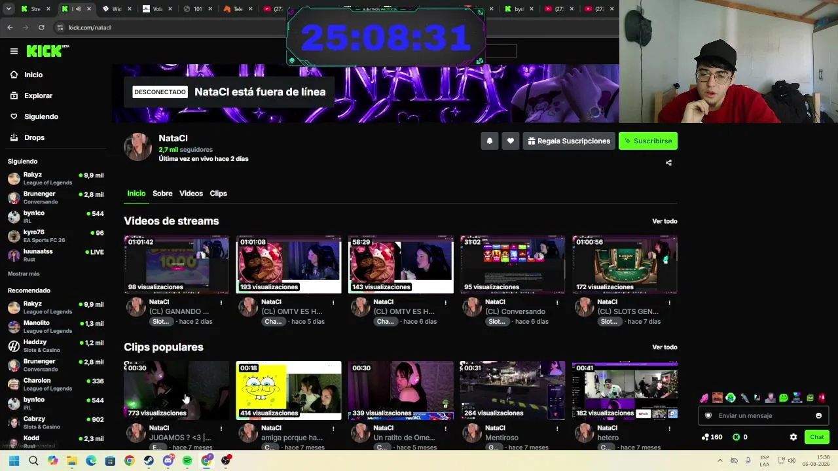Play the SpongeBob clip with 414 visualizaciones
The width and height of the screenshot is (838, 471).
289,391
